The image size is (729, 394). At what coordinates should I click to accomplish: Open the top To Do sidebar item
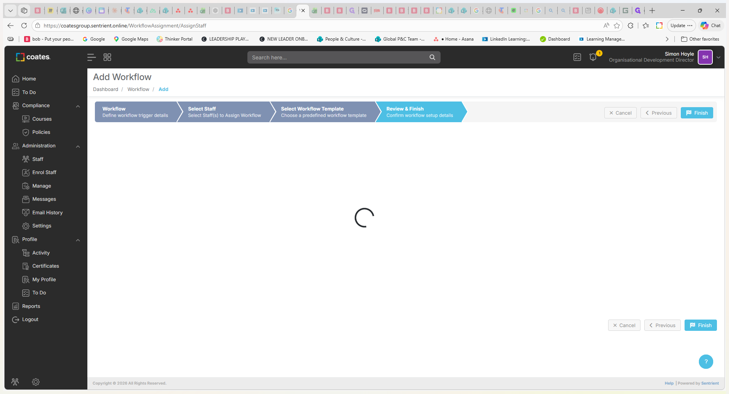tap(29, 92)
